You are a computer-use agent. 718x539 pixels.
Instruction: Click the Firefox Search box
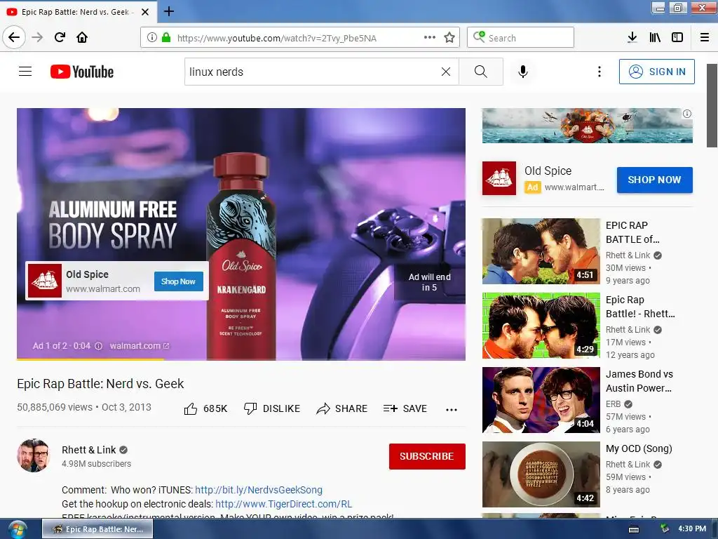[520, 38]
